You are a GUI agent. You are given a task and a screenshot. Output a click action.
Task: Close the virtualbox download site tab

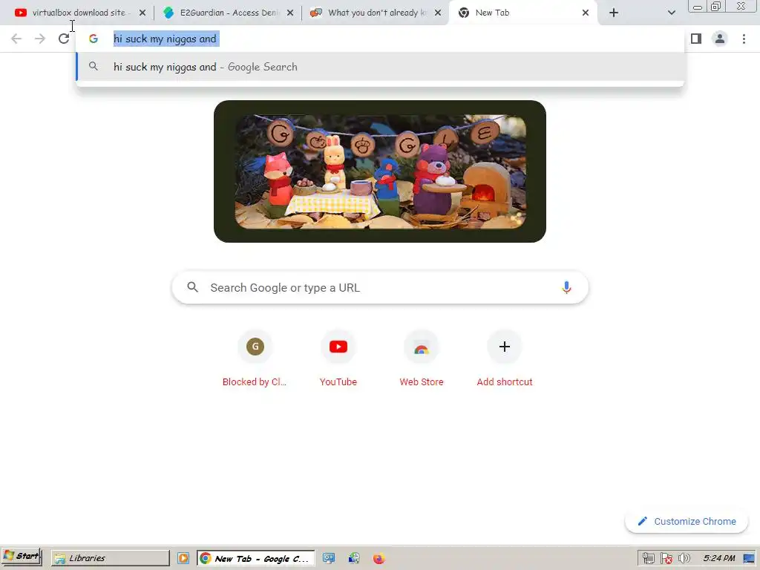pos(142,13)
